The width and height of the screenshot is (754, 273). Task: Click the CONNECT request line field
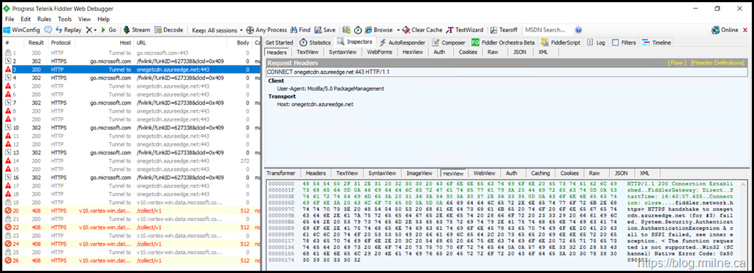pos(507,72)
